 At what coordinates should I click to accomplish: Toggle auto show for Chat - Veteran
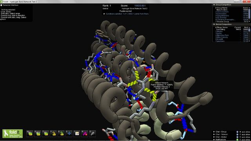click(x=240, y=134)
